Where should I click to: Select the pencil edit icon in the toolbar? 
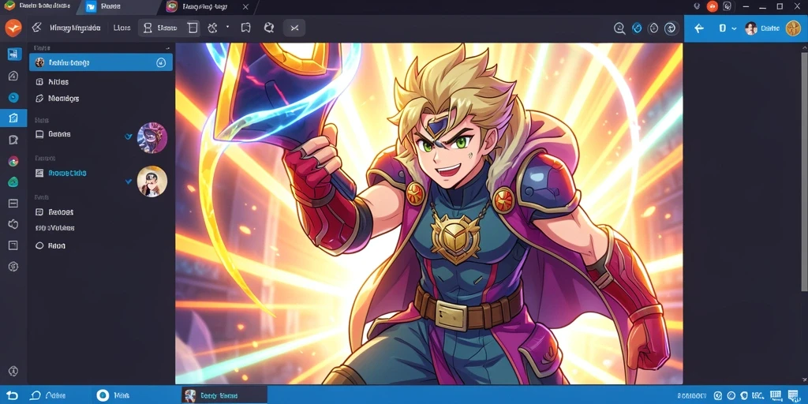pyautogui.click(x=36, y=28)
